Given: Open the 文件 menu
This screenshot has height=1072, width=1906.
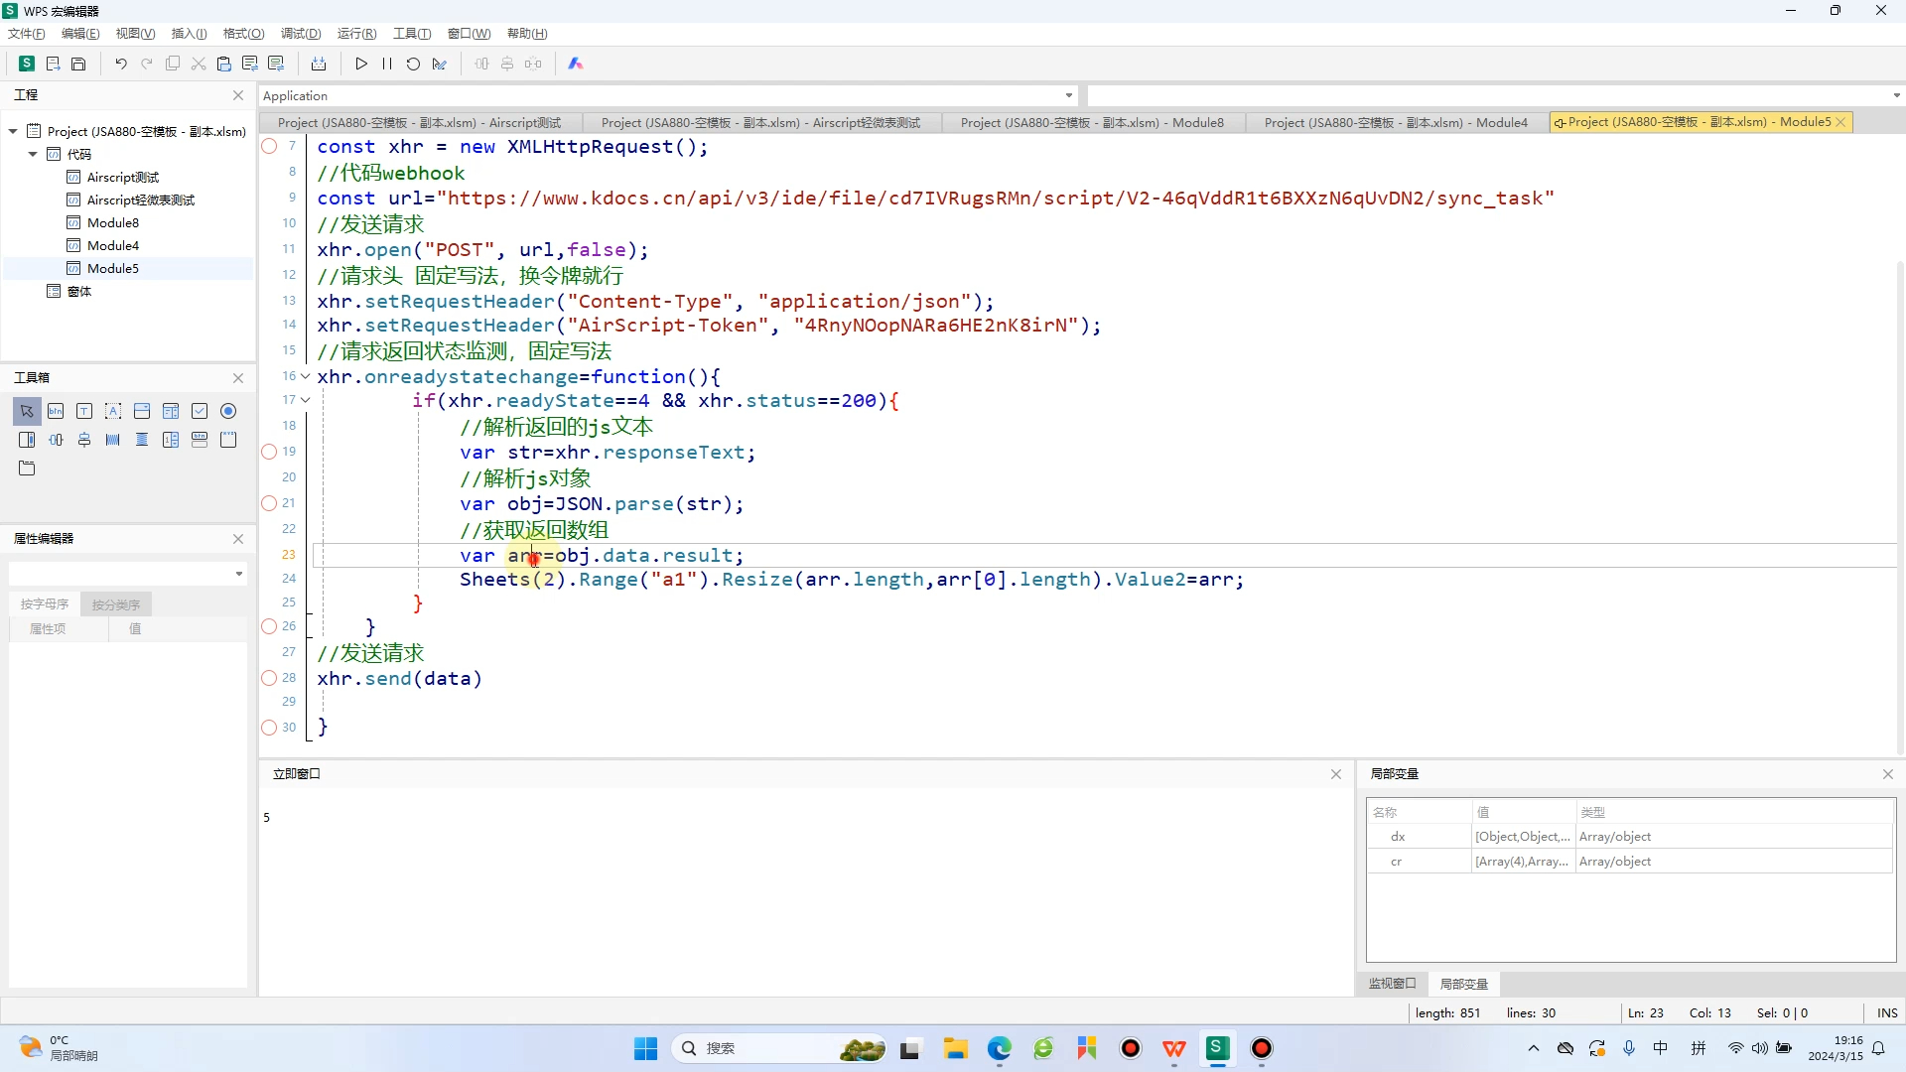Looking at the screenshot, I should click(27, 34).
